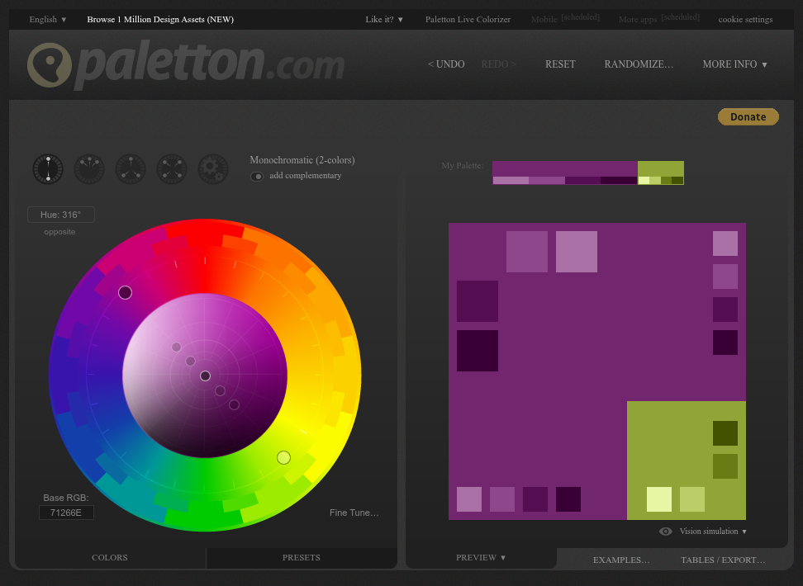Open Browse 1 Million Design Assets link
The width and height of the screenshot is (803, 586).
[160, 20]
